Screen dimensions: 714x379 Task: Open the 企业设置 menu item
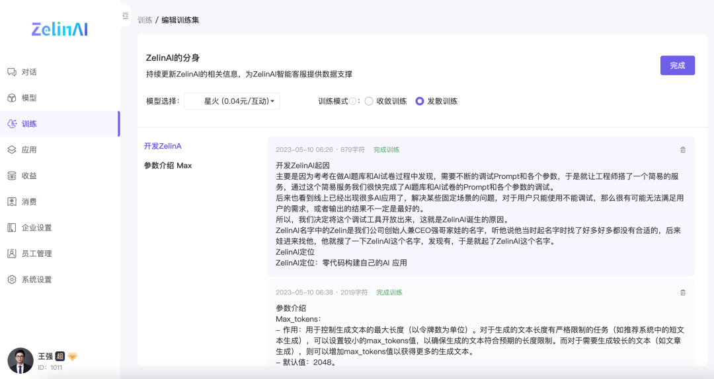(x=59, y=228)
